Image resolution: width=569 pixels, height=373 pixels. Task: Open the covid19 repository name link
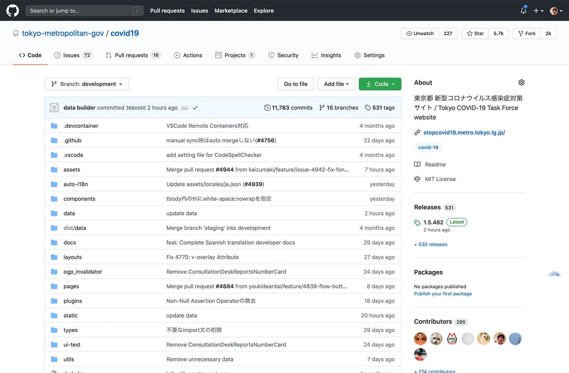pyautogui.click(x=125, y=33)
